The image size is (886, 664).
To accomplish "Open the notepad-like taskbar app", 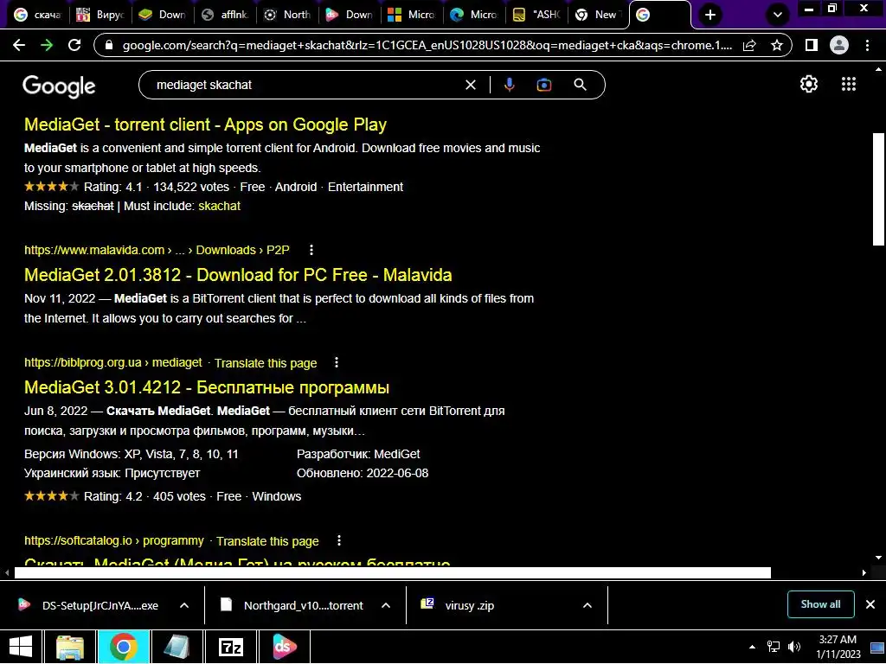I will 177,647.
